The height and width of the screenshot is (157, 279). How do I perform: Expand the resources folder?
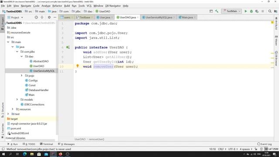(x=13, y=109)
